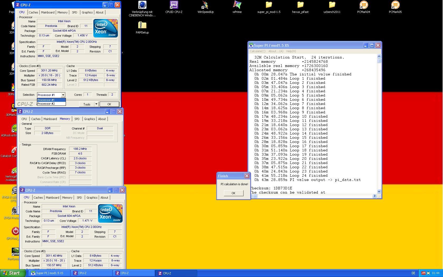
Task: Switch to About tab in top CPU-Z
Action: tap(99, 12)
